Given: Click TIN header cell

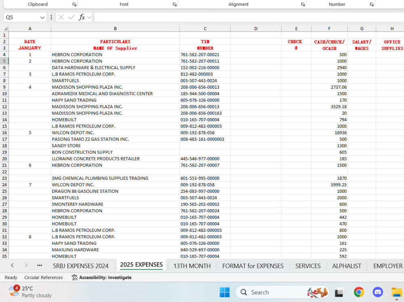Looking at the screenshot, I should (x=205, y=42).
